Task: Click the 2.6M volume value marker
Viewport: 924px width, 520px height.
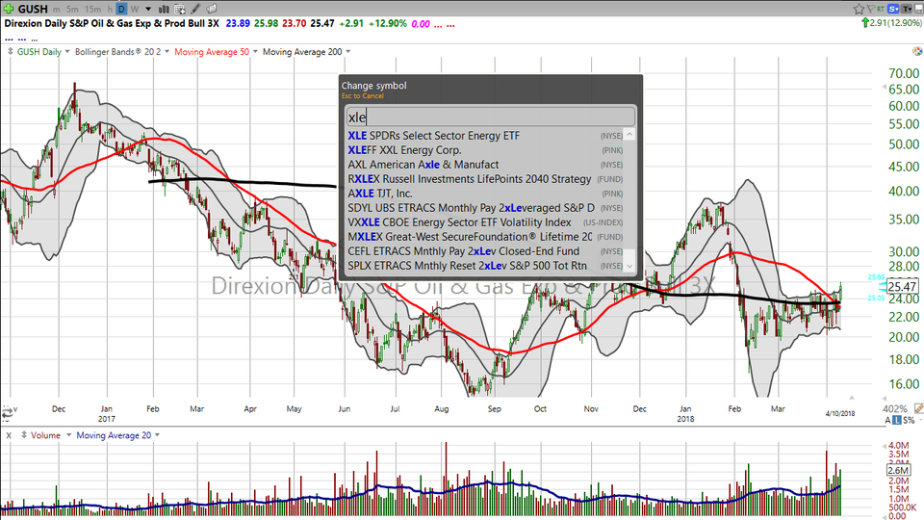Action: click(898, 470)
